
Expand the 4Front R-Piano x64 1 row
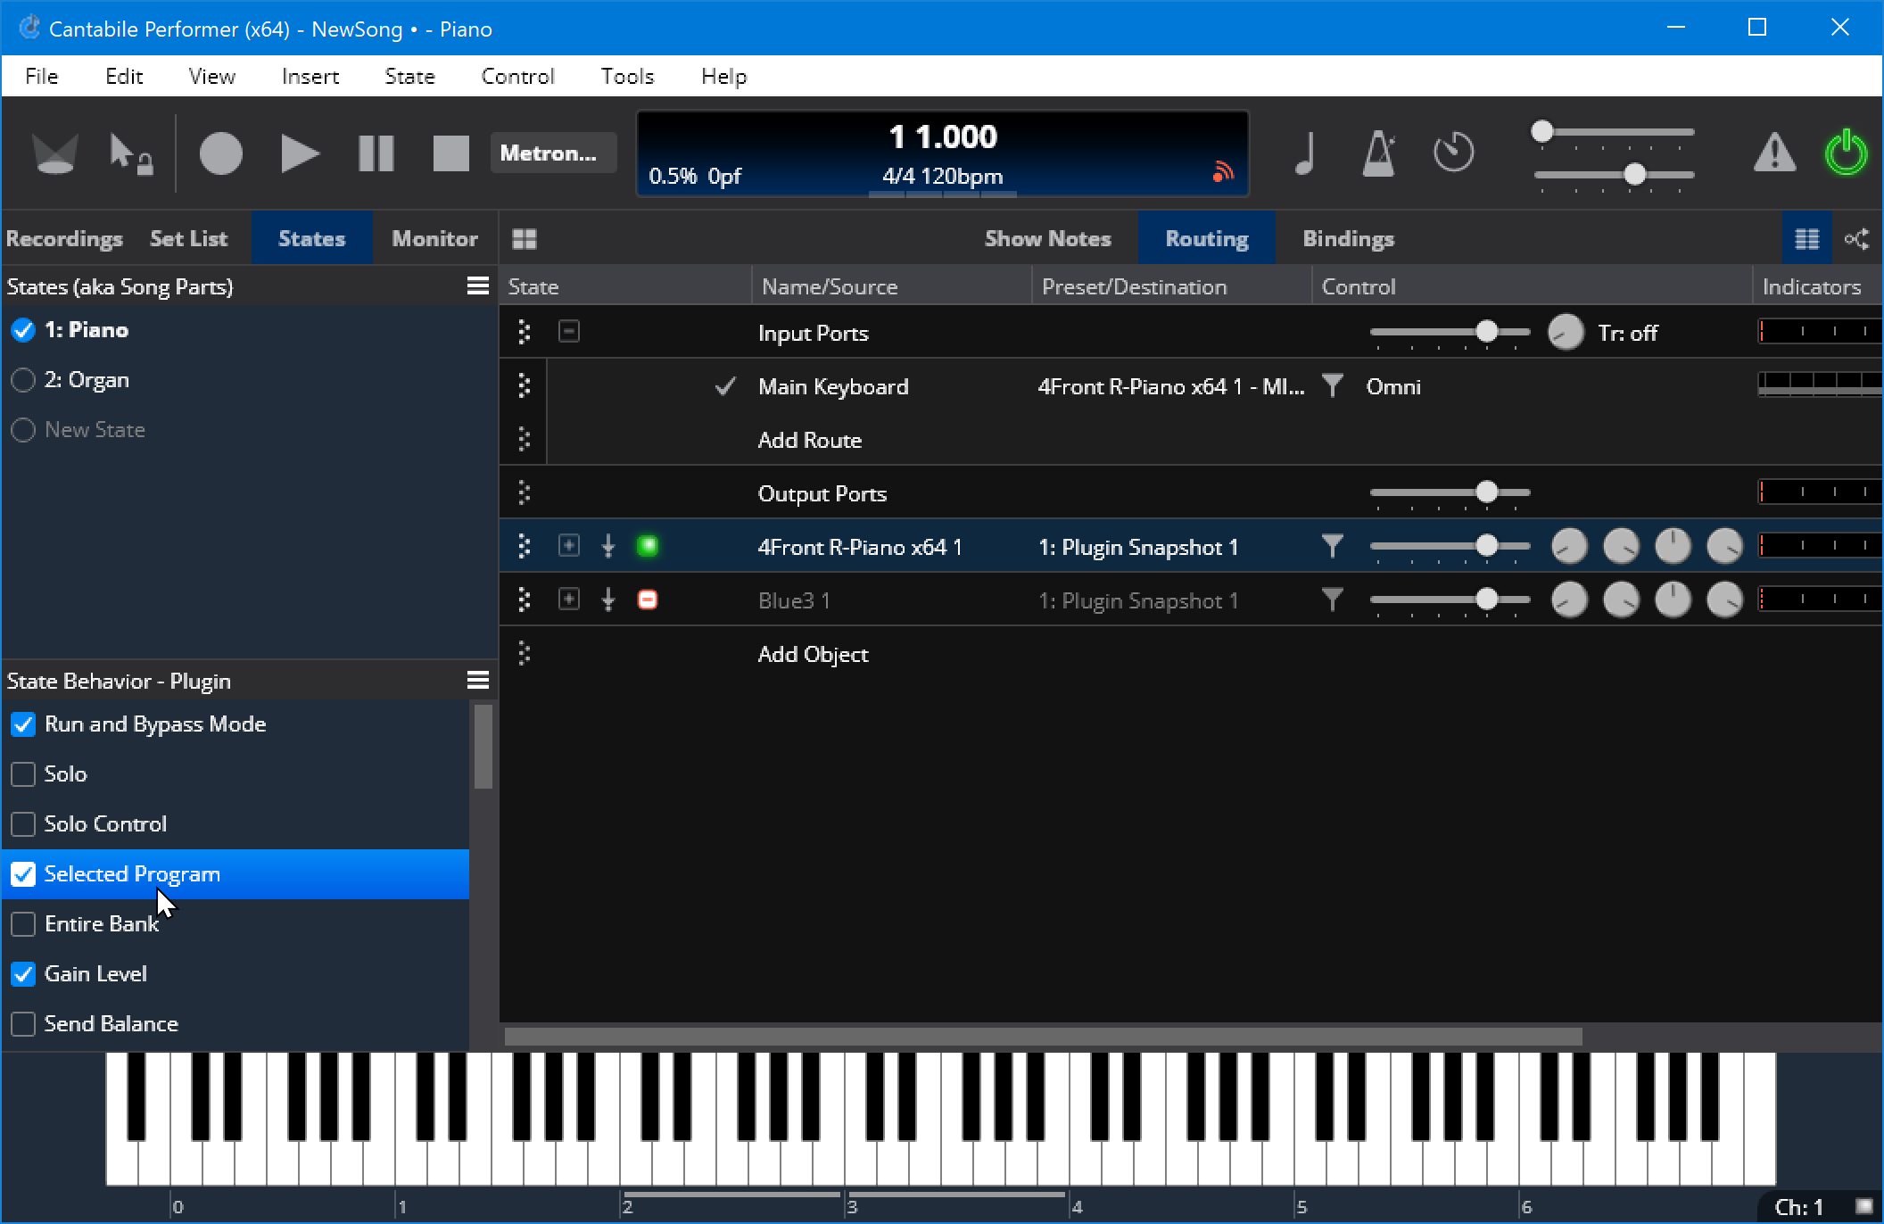(568, 546)
